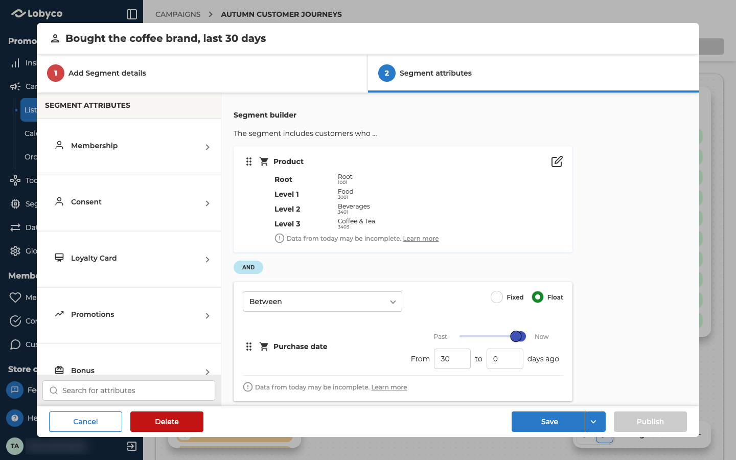Focus the Search for attributes field

(129, 390)
